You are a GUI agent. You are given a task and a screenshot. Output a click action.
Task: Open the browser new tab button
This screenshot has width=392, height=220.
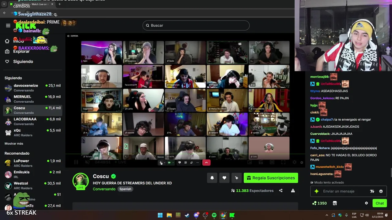59,4
